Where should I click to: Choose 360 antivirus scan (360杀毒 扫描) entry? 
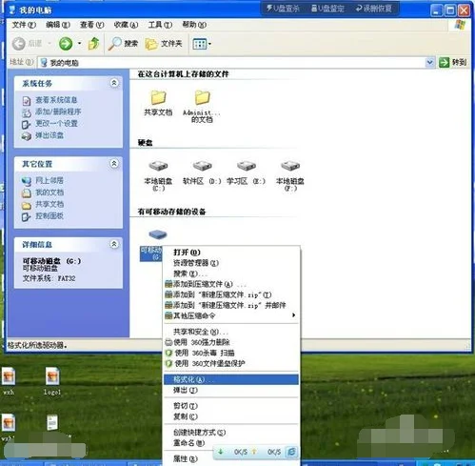[x=231, y=353]
